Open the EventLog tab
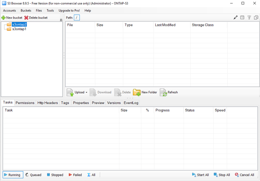The width and height of the screenshot is (260, 181). coord(131,103)
